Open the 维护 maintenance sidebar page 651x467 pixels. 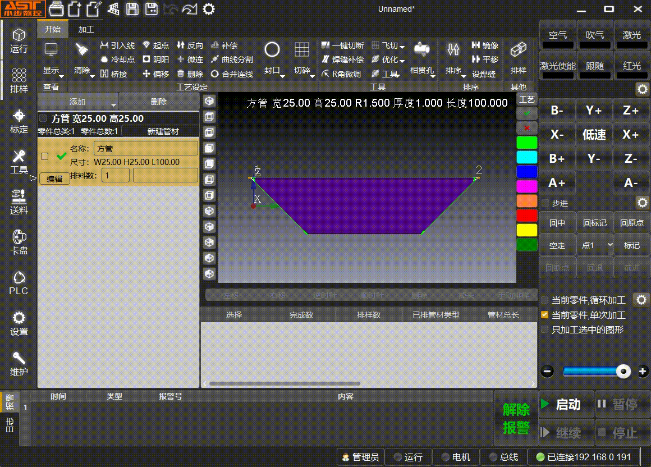click(x=19, y=363)
